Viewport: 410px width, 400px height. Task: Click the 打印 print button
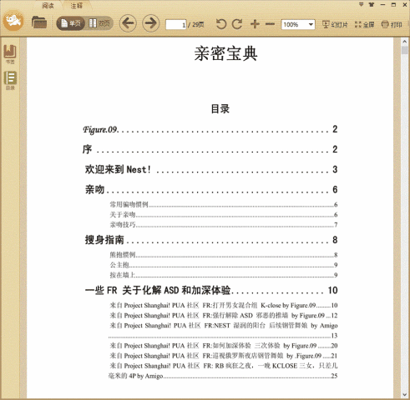tap(392, 25)
